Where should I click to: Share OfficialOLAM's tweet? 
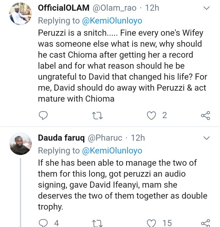(205, 115)
